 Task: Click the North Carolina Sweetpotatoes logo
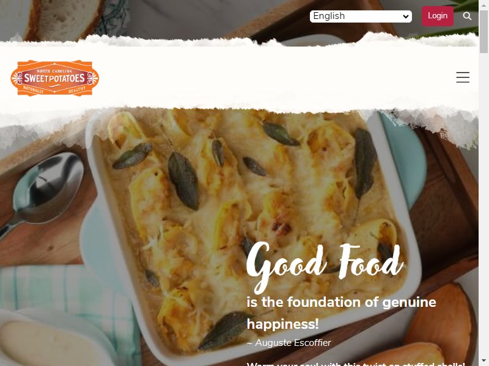click(x=55, y=78)
